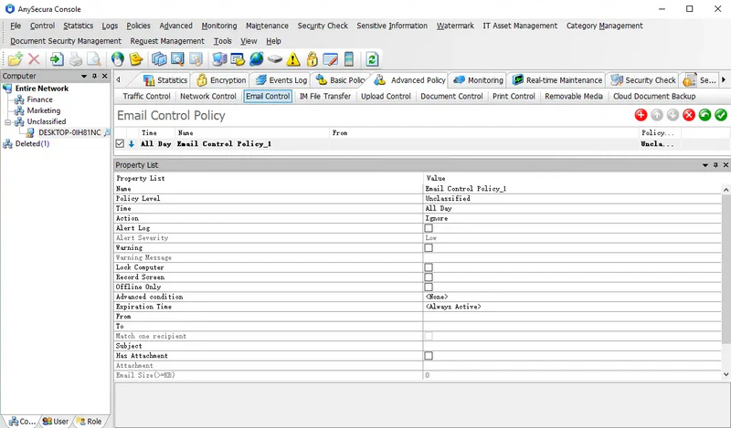Screen dimensions: 731x428
Task: Click the From value field
Action: [573, 317]
